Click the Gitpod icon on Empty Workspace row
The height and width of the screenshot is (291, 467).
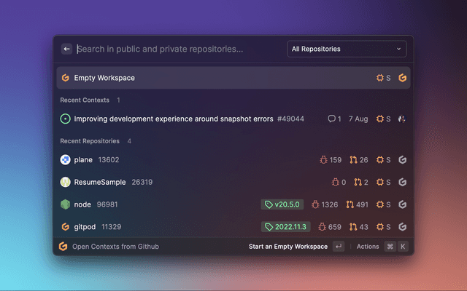(x=402, y=78)
